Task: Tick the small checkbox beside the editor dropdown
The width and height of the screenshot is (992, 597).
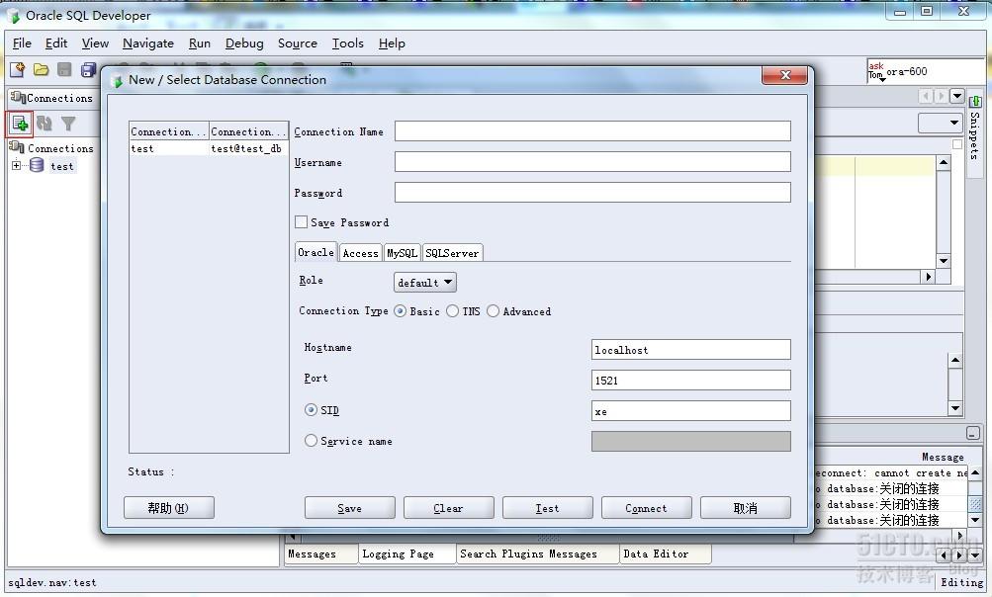Action: pos(957,144)
